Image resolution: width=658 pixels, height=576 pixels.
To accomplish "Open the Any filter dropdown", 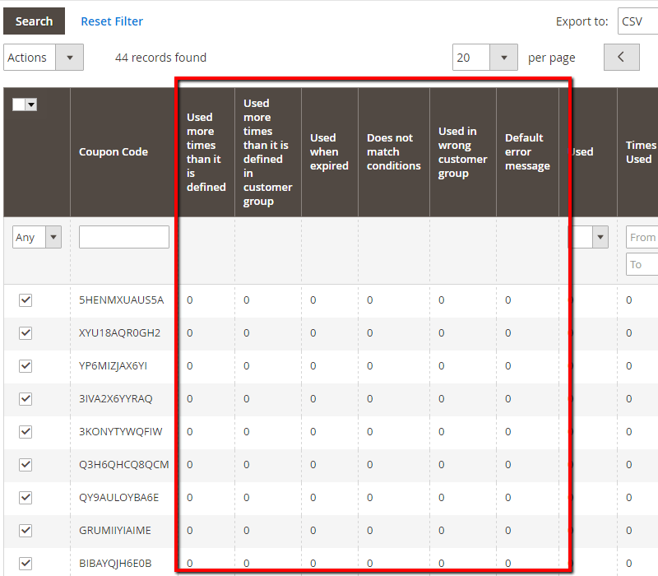I will [x=37, y=237].
